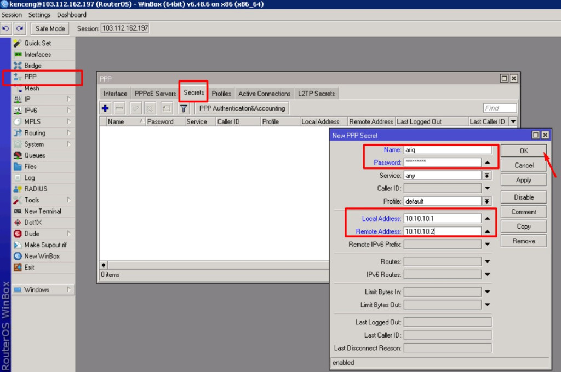Open the Settings menu

click(x=39, y=15)
